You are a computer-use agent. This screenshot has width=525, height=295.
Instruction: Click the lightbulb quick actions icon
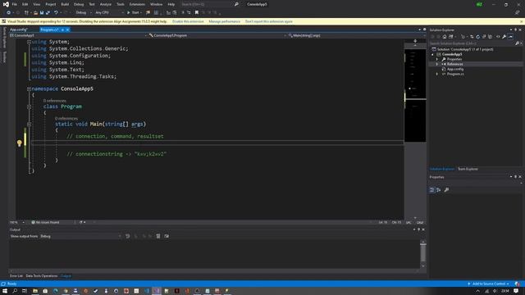(20, 143)
